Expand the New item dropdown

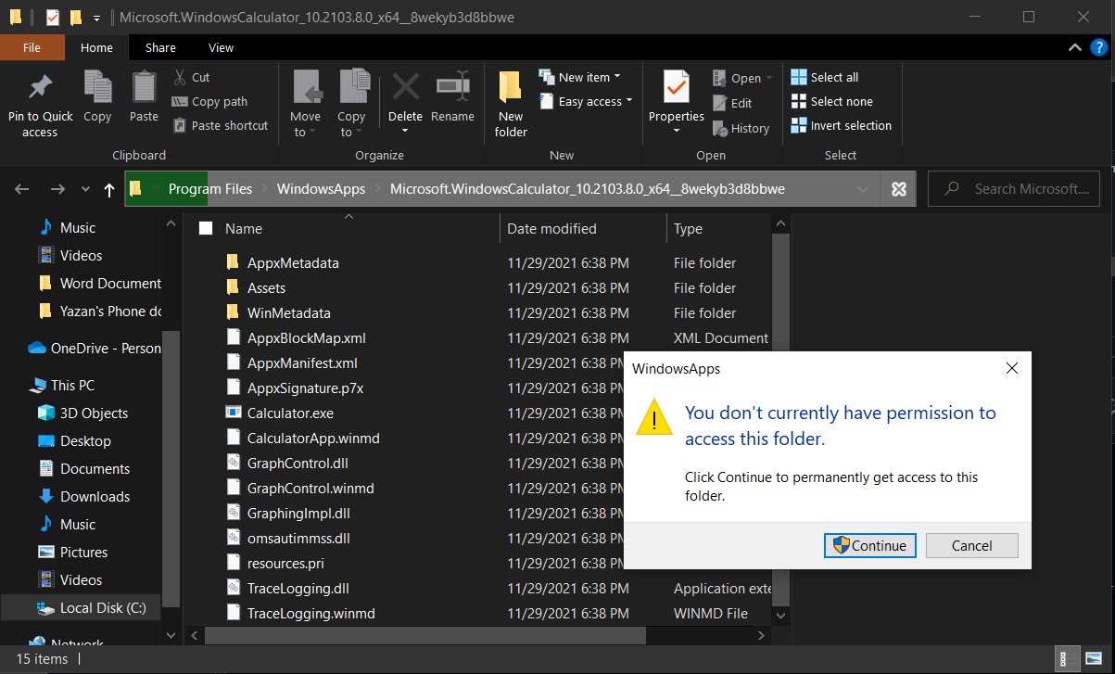(x=615, y=76)
